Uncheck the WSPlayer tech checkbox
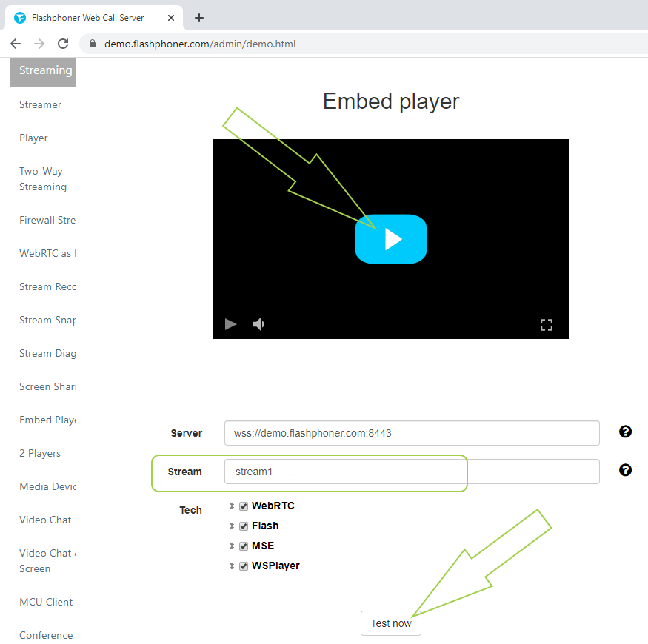Screen dimensions: 648x644 (244, 566)
